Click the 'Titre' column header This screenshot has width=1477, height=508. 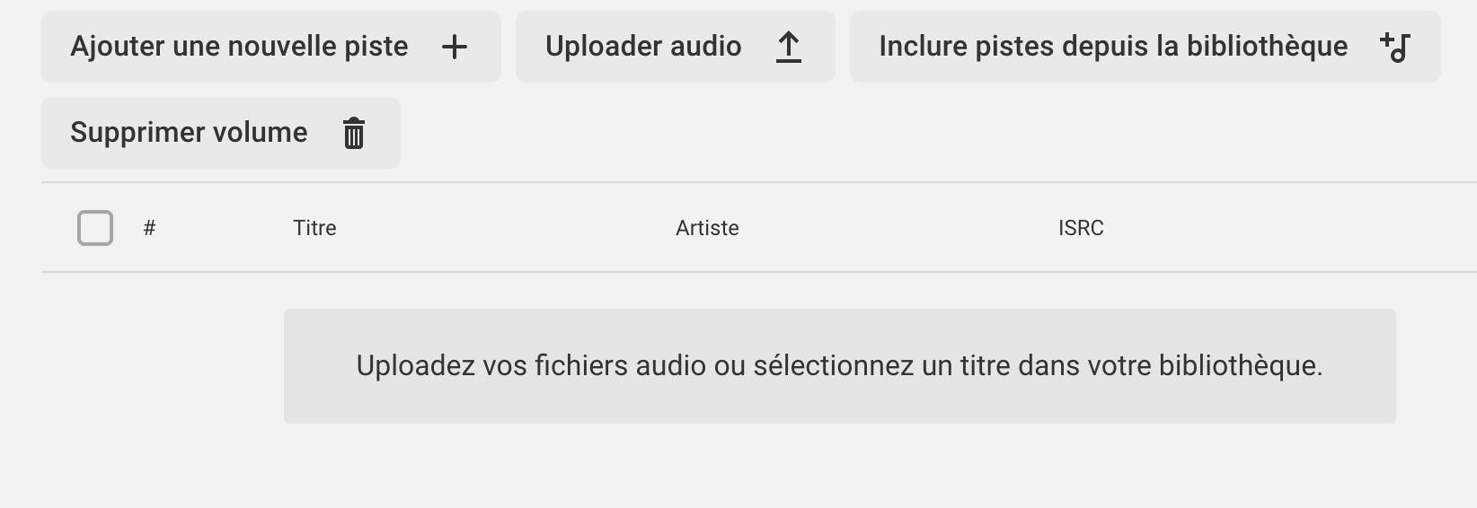[314, 228]
